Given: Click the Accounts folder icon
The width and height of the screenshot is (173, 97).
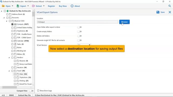Looking at the screenshot, I should (x=10, y=18).
